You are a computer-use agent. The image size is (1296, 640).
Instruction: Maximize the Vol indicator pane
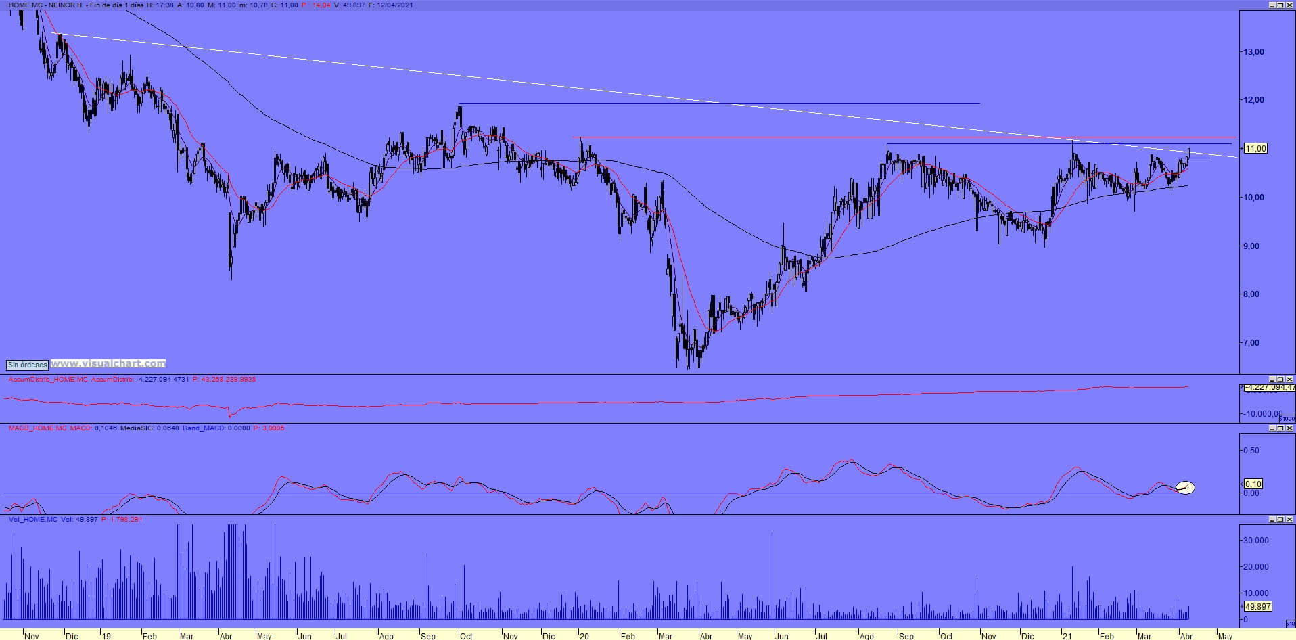tap(1280, 520)
